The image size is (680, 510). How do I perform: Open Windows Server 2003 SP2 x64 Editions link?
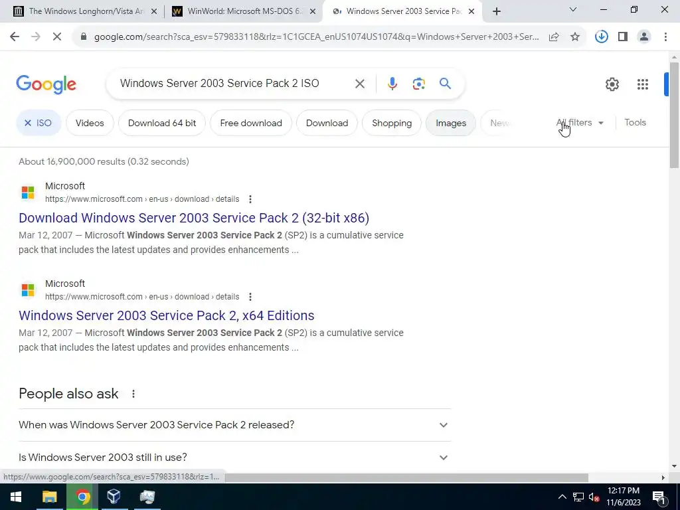coord(167,315)
